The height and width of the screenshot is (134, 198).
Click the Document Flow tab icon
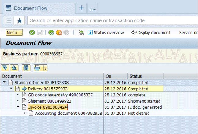coord(9,8)
